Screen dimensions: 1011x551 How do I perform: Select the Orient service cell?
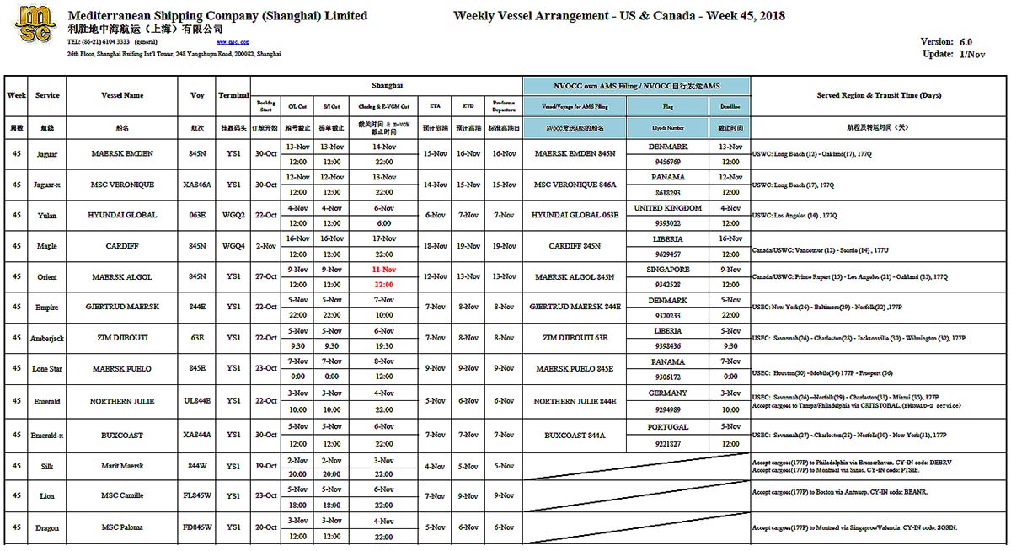(x=47, y=277)
